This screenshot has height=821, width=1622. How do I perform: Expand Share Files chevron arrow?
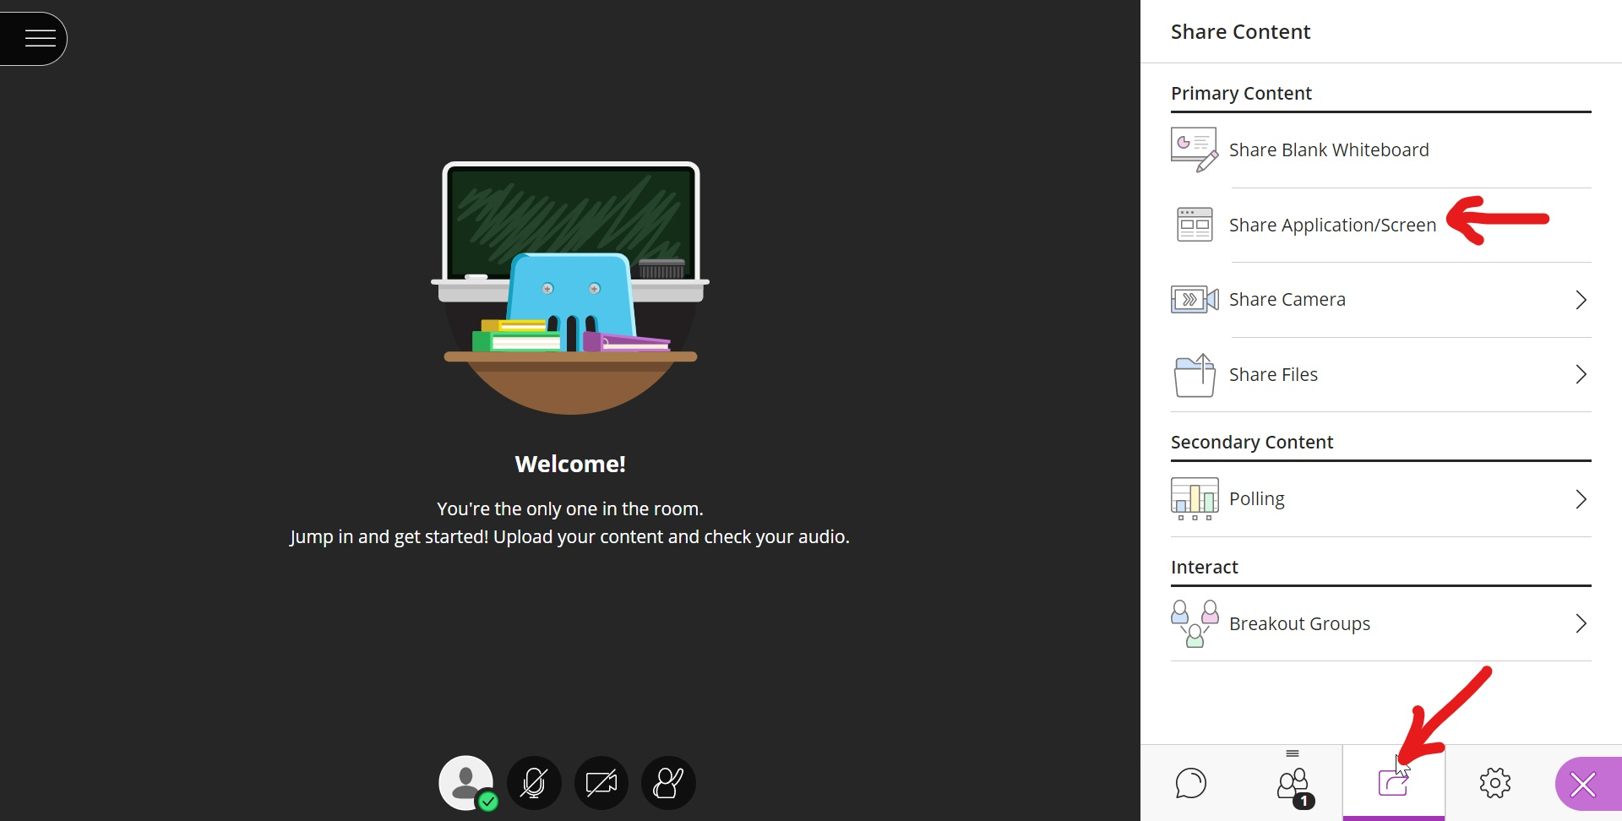[1581, 375]
